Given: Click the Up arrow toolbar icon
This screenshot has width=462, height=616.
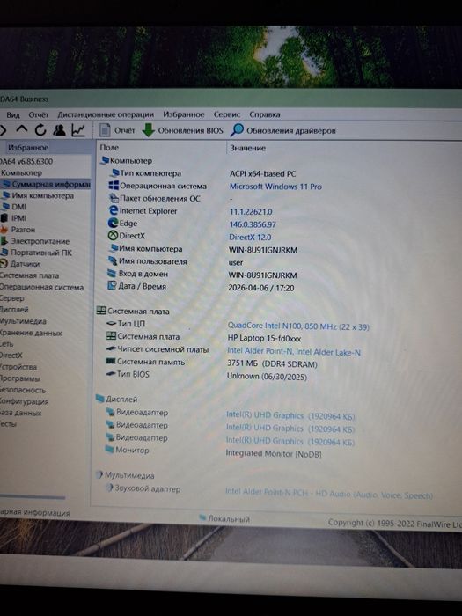Looking at the screenshot, I should (x=22, y=129).
